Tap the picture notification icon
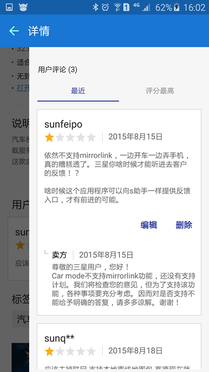Image resolution: width=209 pixels, height=372 pixels. pos(9,7)
